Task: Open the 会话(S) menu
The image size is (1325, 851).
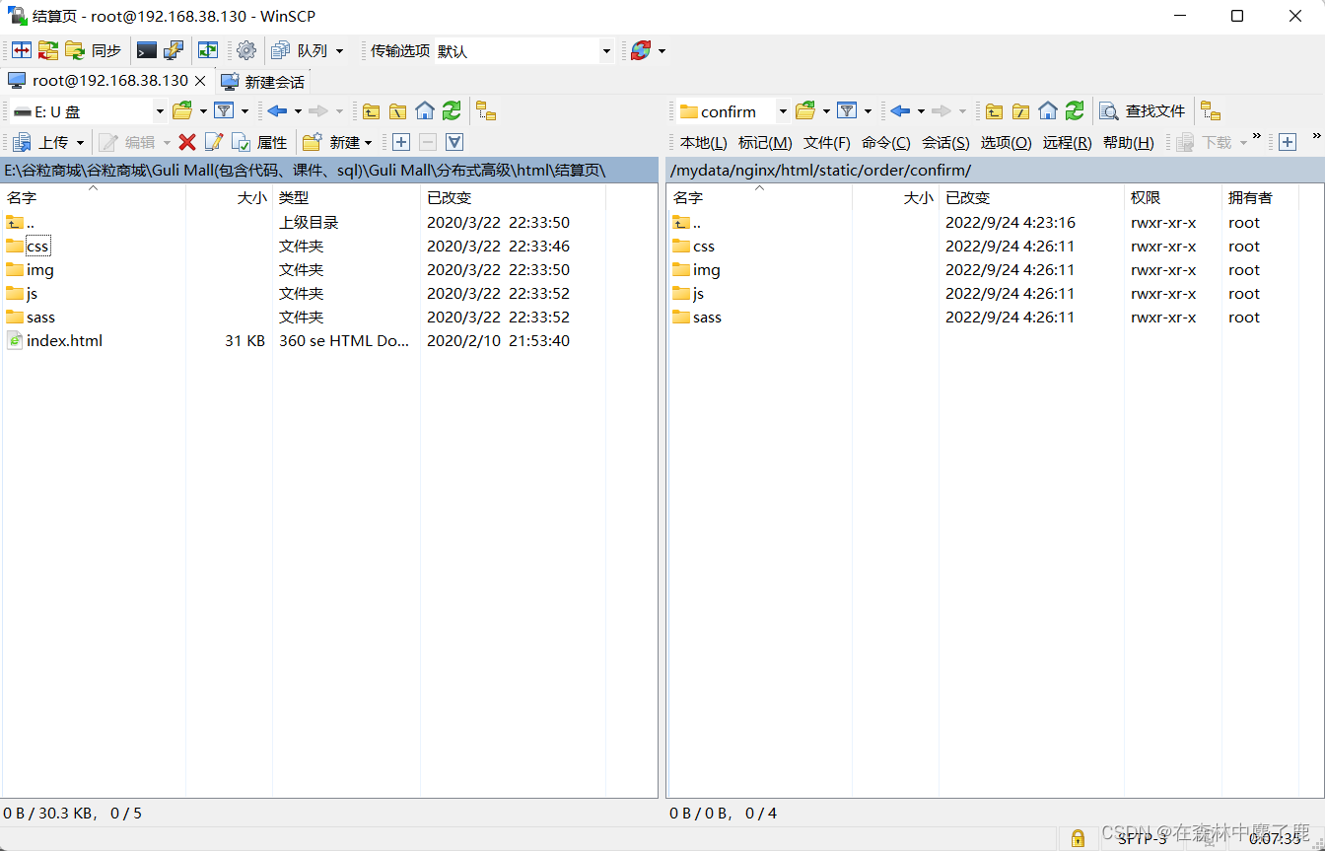Action: (945, 143)
